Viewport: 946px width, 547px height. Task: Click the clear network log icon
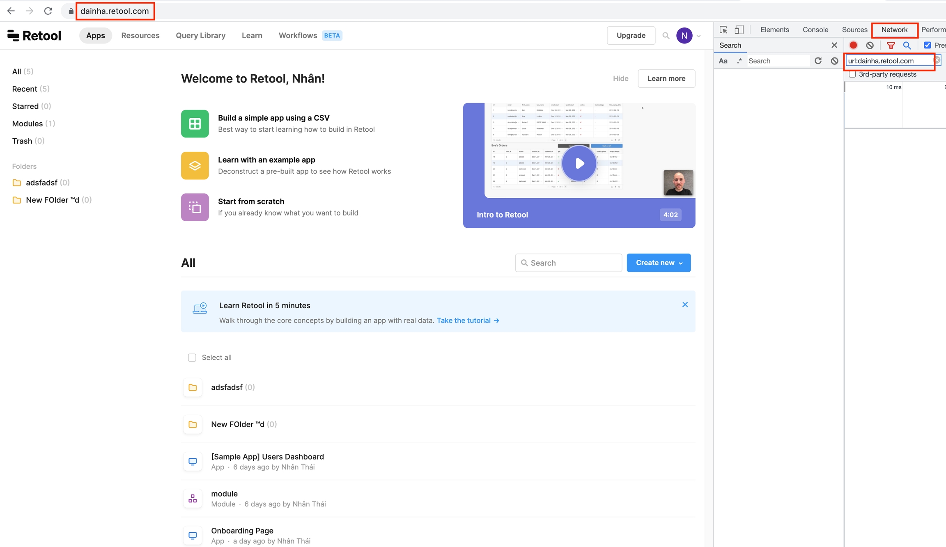(870, 45)
